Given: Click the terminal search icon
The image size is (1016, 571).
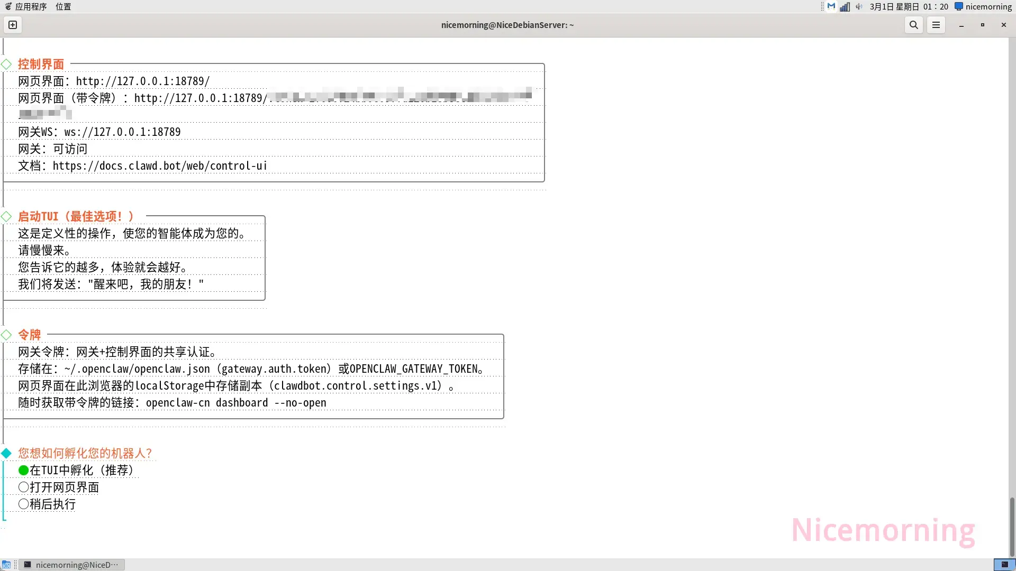Looking at the screenshot, I should point(913,25).
